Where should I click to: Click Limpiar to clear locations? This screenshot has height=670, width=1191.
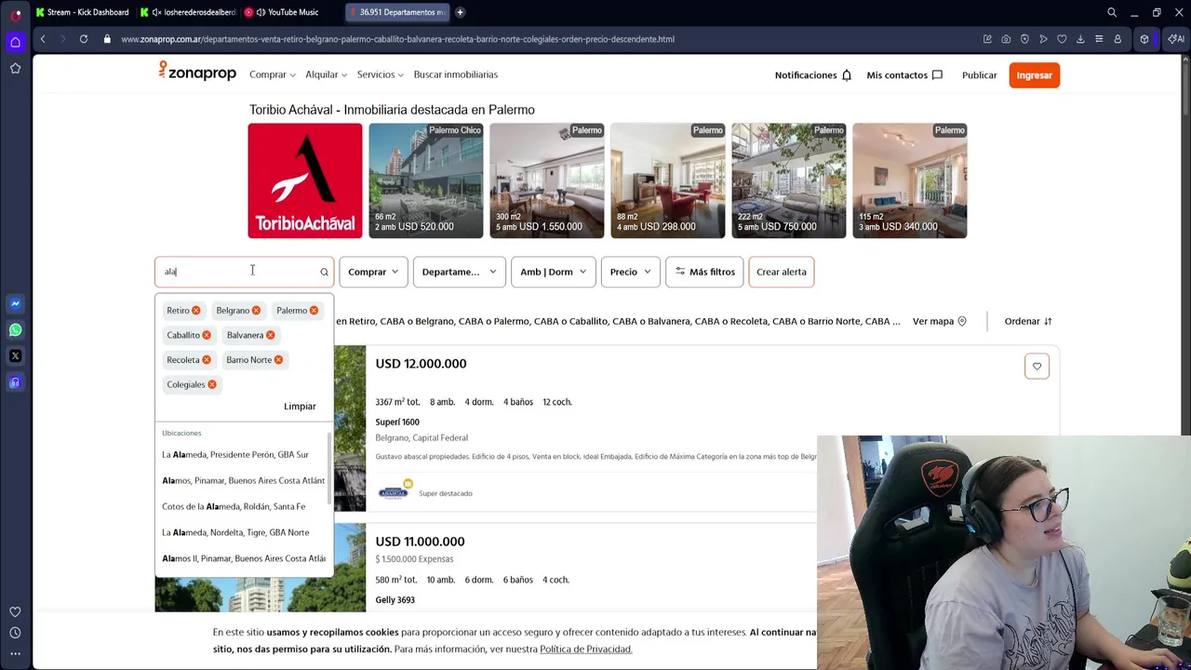pyautogui.click(x=300, y=407)
